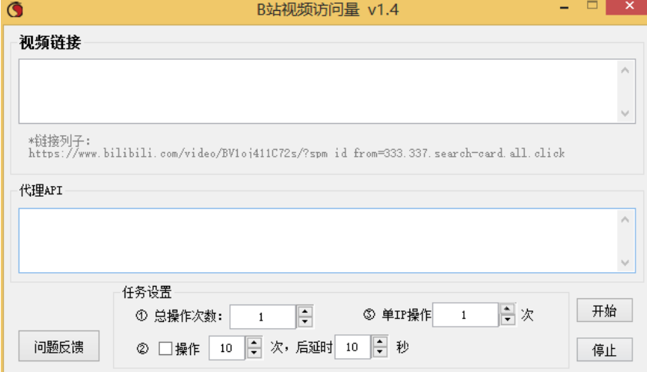
Task: Select the 总操作次数 value field
Action: [x=262, y=317]
